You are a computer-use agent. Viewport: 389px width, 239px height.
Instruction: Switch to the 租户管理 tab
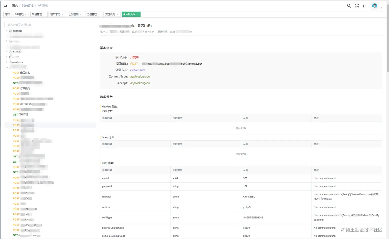[56, 14]
